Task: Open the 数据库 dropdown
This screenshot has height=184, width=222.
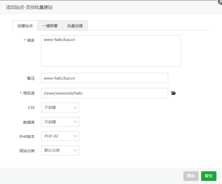Action: pyautogui.click(x=60, y=122)
